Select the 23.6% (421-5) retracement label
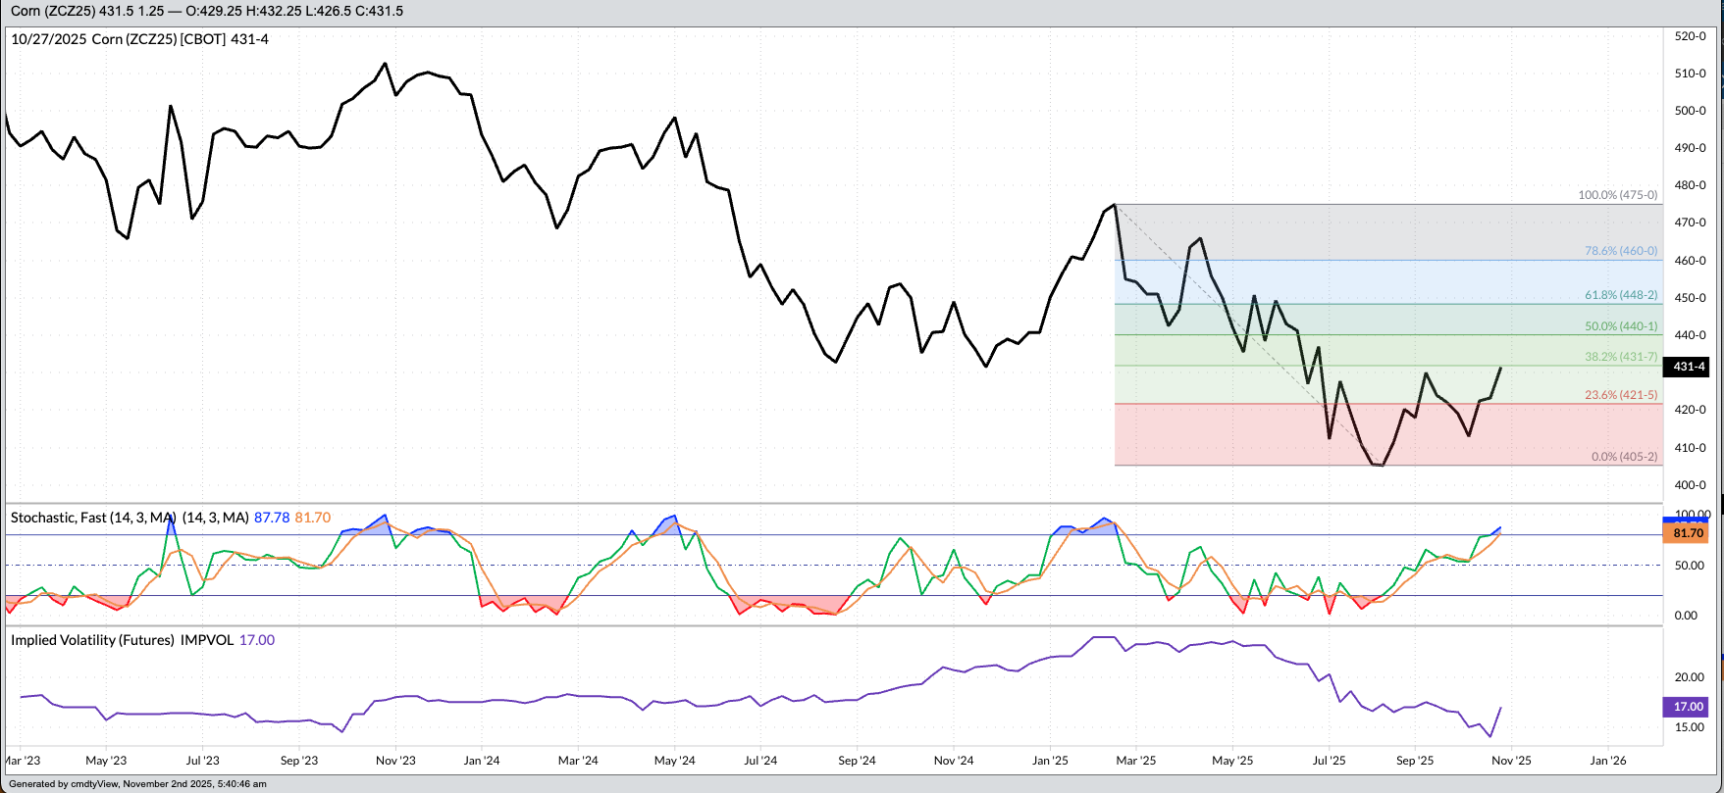Screen dimensions: 1724x793 tap(1621, 395)
